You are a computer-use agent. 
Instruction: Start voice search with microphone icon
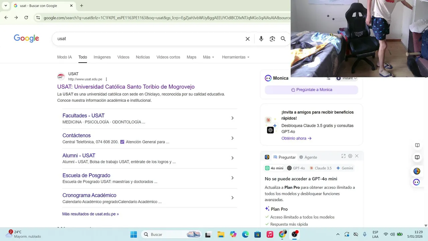pos(261,39)
